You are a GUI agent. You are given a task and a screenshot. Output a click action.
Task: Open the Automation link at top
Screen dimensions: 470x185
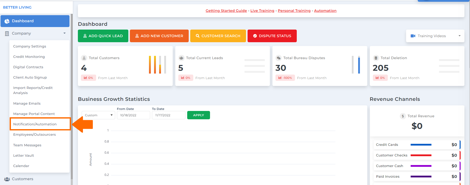[x=325, y=11]
